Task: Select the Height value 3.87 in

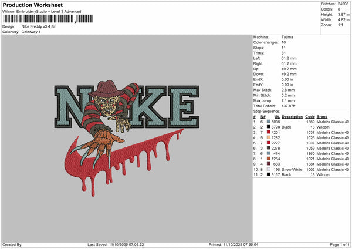Action: [343, 14]
